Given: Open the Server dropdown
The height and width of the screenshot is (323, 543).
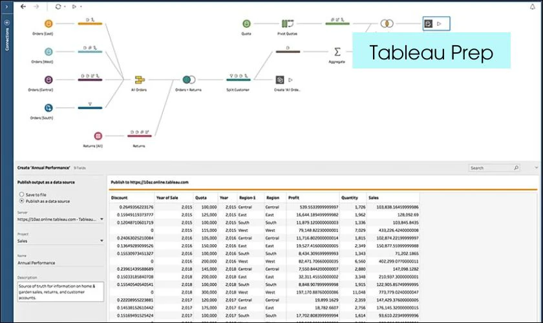Looking at the screenshot, I should pos(60,219).
